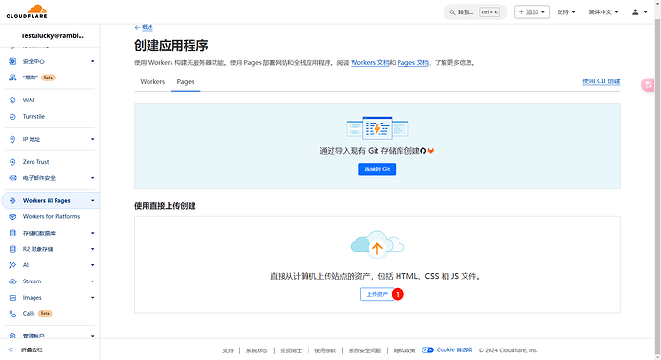Open the 报告安全问题 footer link
This screenshot has height=360, width=661.
click(365, 350)
